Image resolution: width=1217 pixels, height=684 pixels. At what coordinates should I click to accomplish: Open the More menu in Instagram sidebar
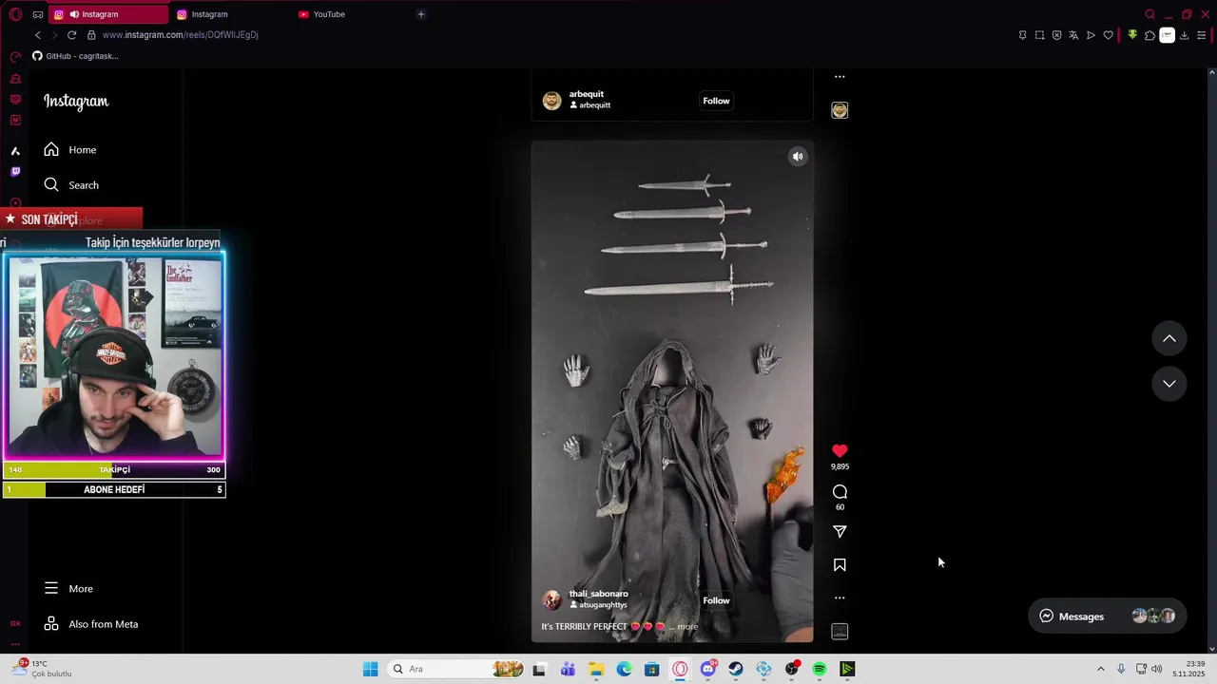68,589
